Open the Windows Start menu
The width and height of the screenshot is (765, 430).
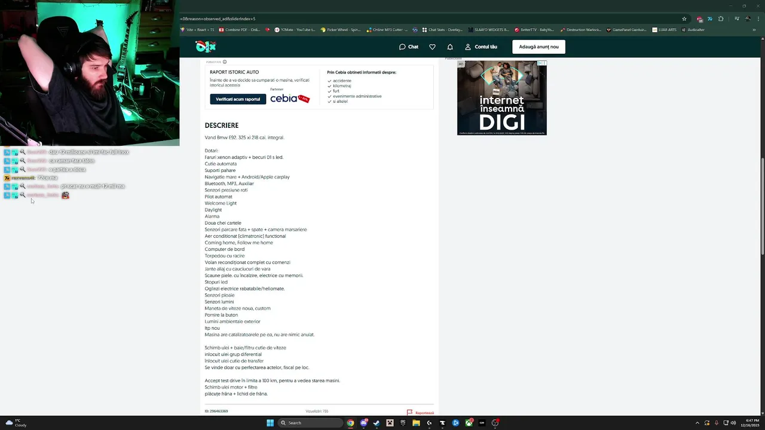click(x=270, y=423)
